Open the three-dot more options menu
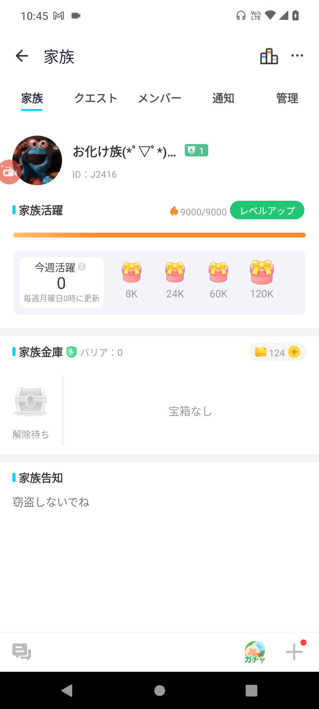The image size is (319, 709). coord(297,56)
